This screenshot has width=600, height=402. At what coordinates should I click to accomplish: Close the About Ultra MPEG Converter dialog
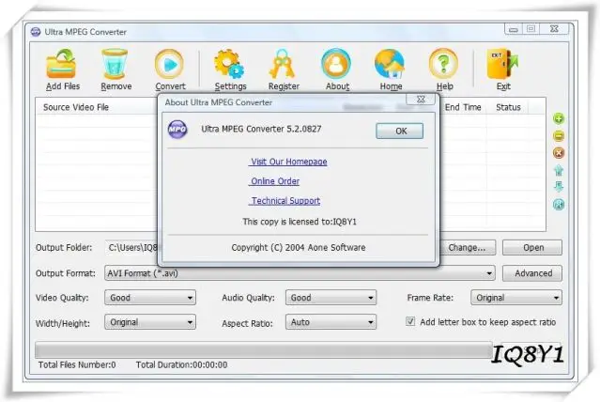(421, 100)
